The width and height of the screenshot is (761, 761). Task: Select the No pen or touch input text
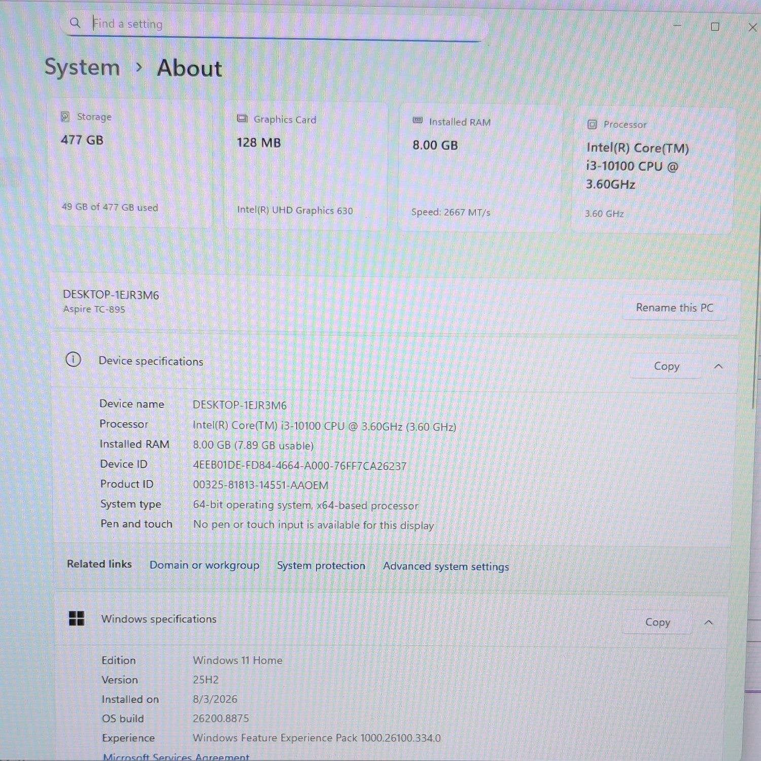314,525
